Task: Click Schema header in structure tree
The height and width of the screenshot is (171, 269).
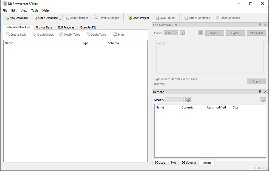Action: (127, 43)
